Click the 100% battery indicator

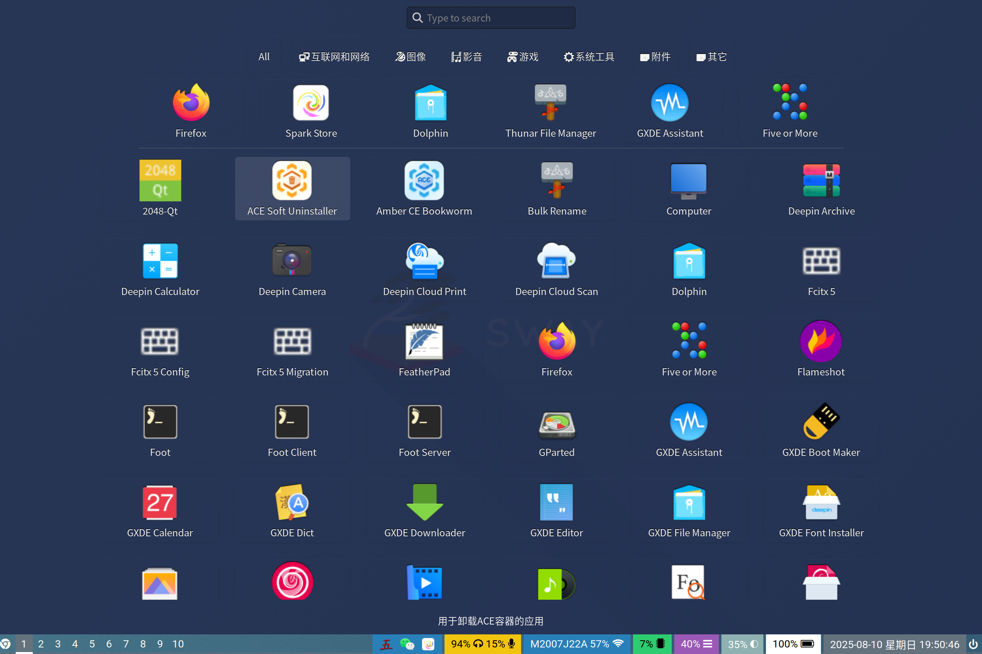click(x=793, y=644)
